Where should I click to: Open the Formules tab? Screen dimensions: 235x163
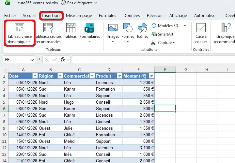coord(107,15)
